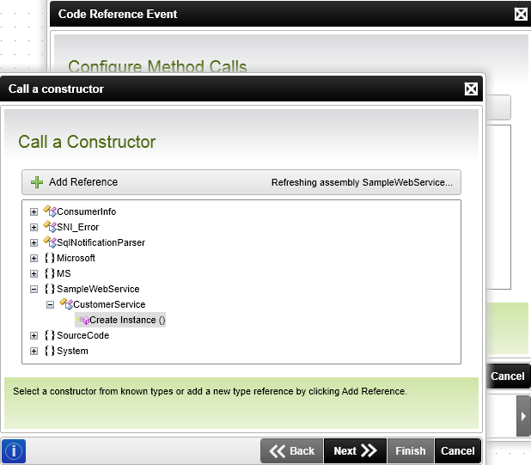Cancel in the Code Reference Event window

click(x=508, y=376)
